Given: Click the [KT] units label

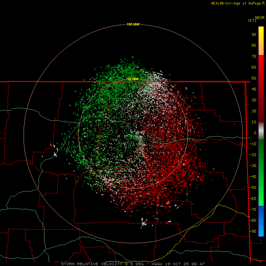Looking at the screenshot, I should [252, 20].
